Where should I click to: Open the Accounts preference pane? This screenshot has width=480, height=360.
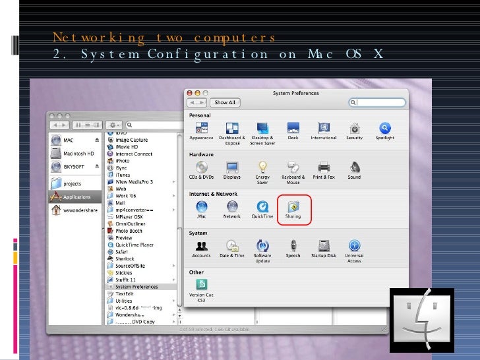(201, 249)
